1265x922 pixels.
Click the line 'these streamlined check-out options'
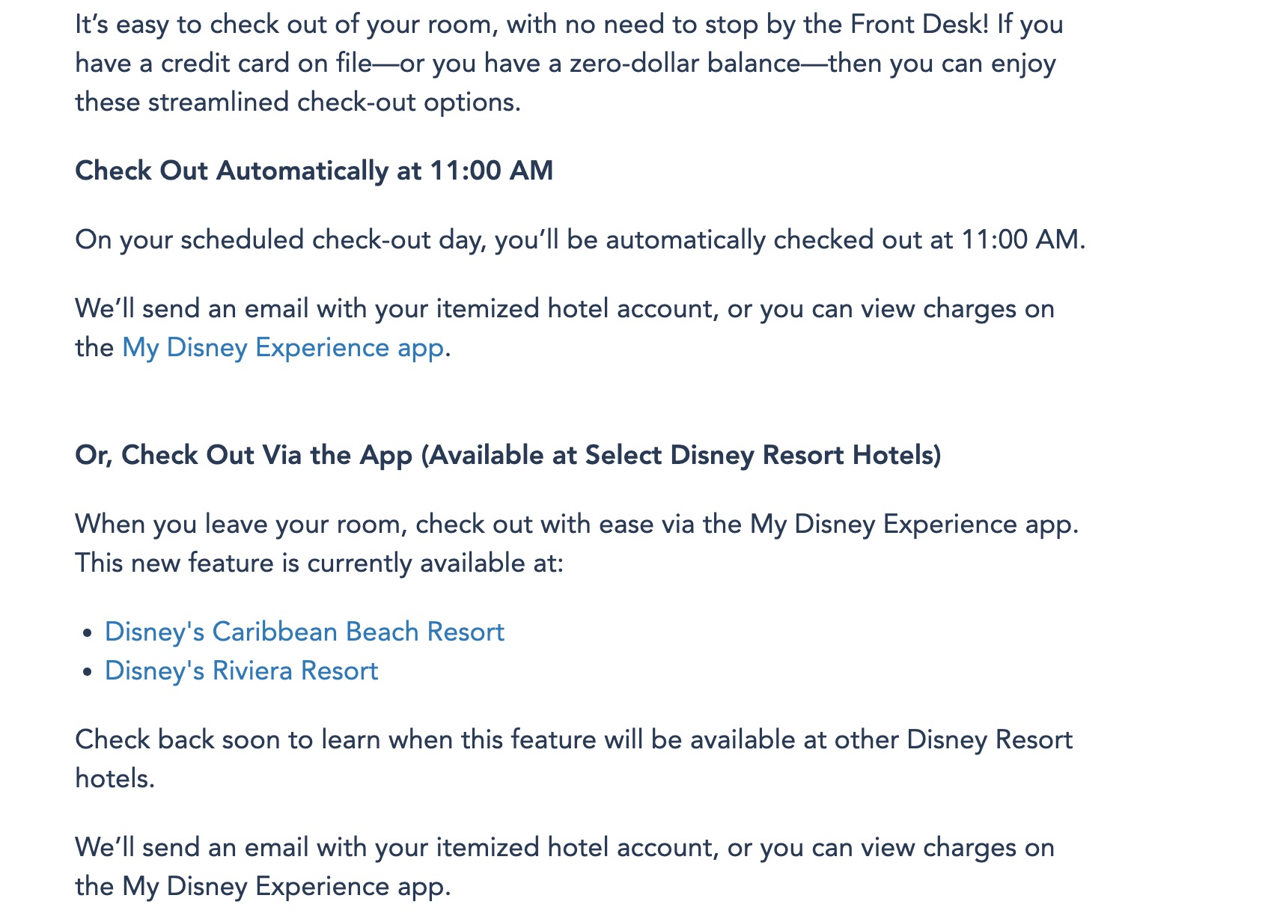[x=298, y=102]
